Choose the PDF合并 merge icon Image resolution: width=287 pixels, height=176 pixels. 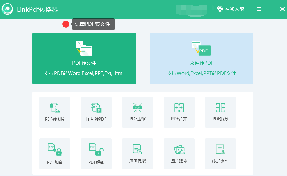179,107
